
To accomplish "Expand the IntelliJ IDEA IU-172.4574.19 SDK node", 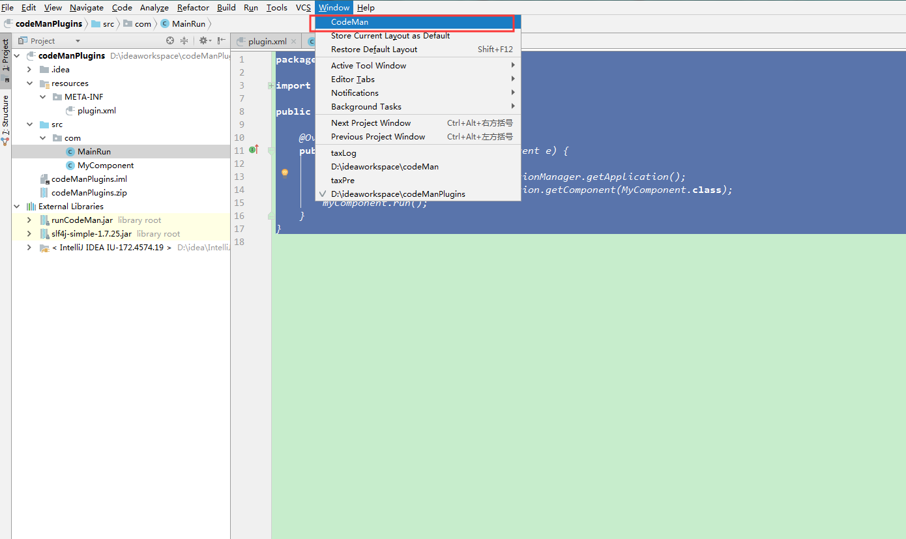I will coord(30,248).
